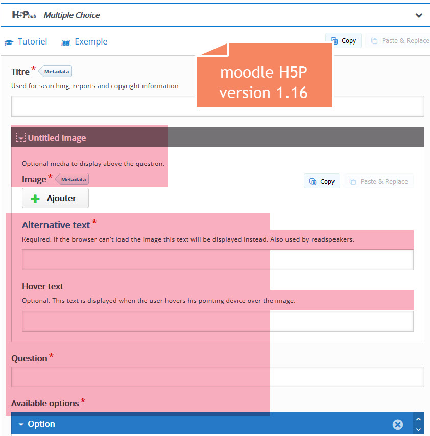Click the green plus icon on Ajouter
The image size is (430, 436).
(35, 199)
